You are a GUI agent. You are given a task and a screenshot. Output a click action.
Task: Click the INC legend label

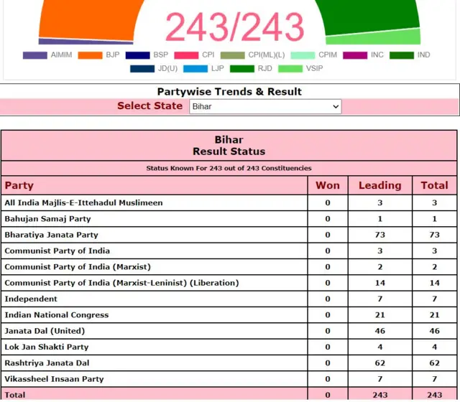pyautogui.click(x=377, y=55)
